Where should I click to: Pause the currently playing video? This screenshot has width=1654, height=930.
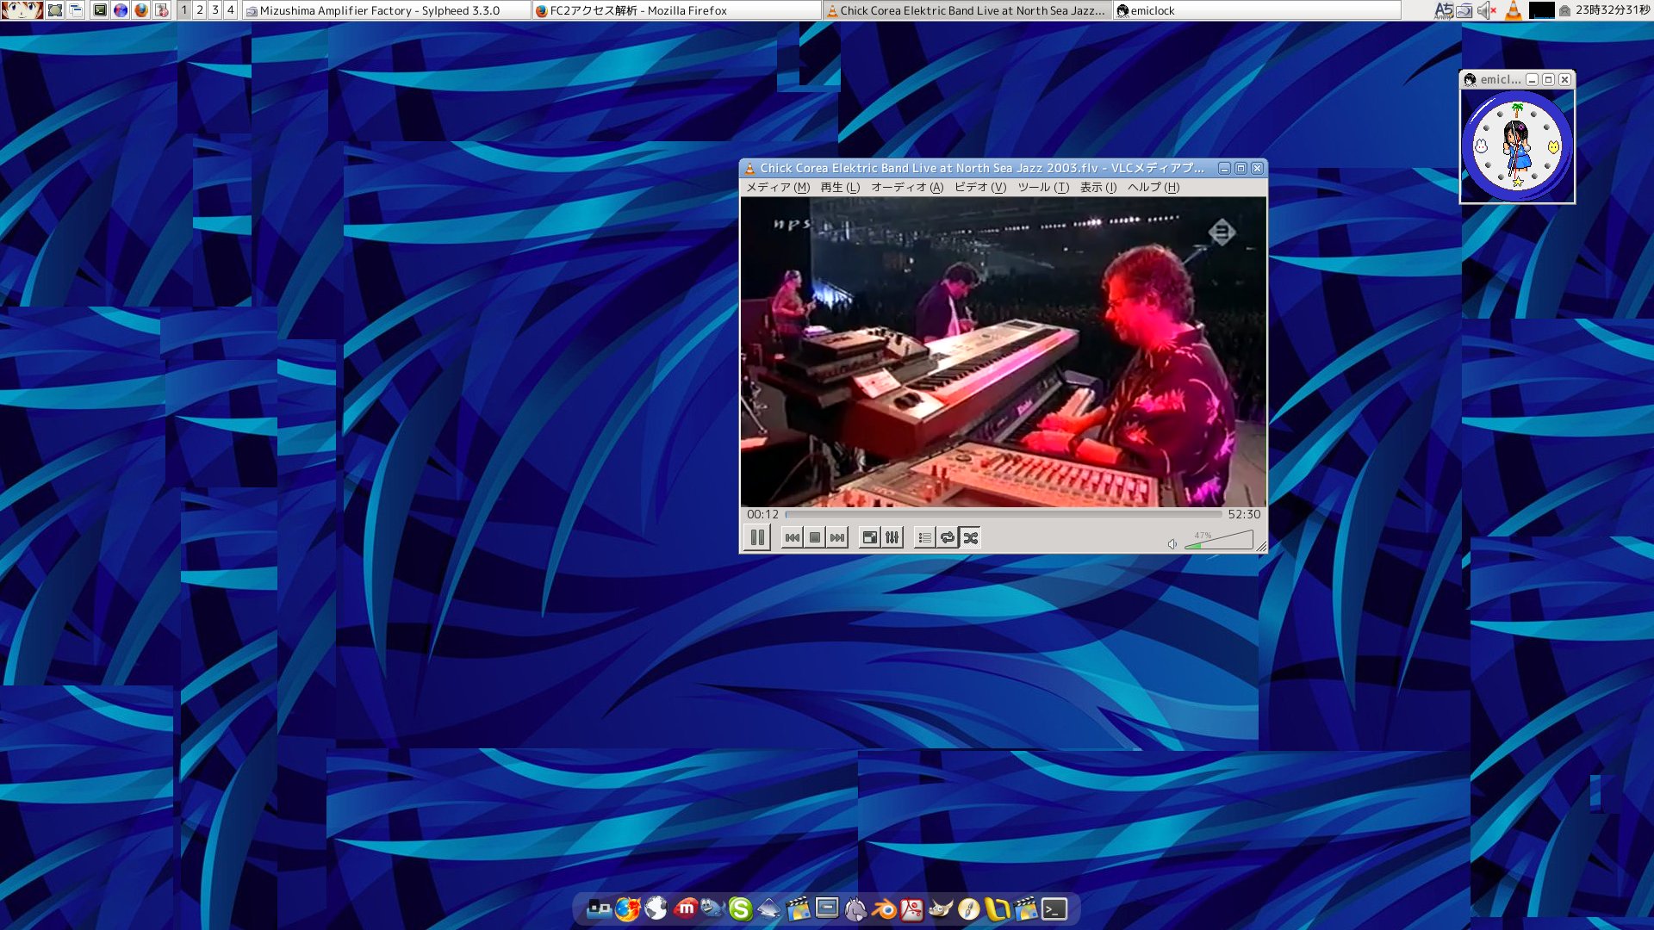(757, 536)
